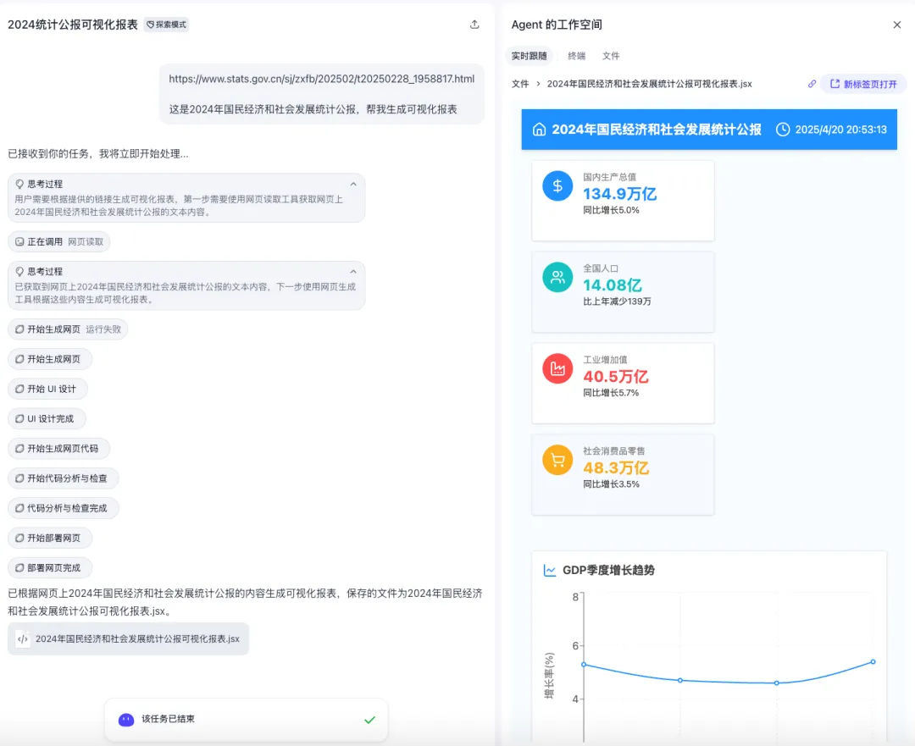Open the 文件 tab in workspace

pos(611,56)
